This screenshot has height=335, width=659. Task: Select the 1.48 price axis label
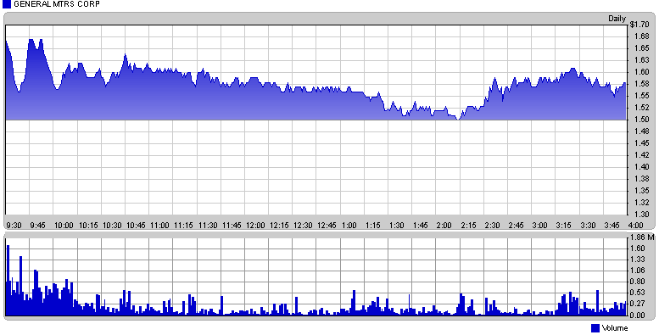(641, 131)
